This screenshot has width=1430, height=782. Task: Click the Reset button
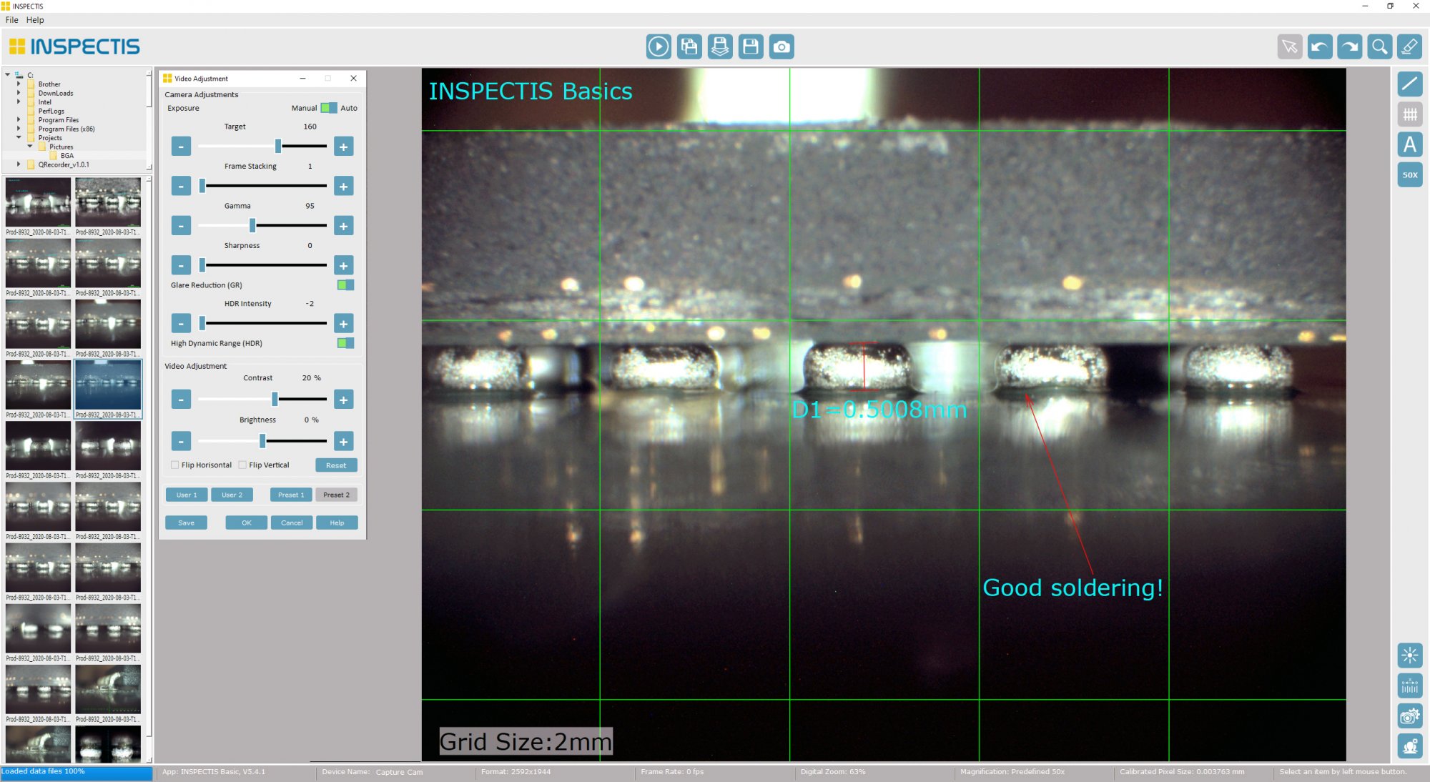(336, 465)
